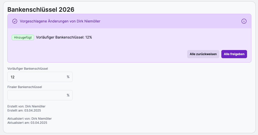
Task: Click the 'Aktualisiert am: 03.04.2025' date
Action: pyautogui.click(x=27, y=123)
